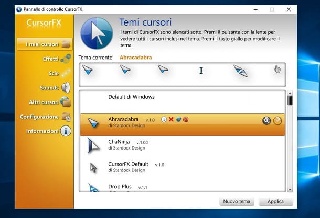Click the text I-beam cursor preview
This screenshot has height=218, width=320.
click(201, 71)
